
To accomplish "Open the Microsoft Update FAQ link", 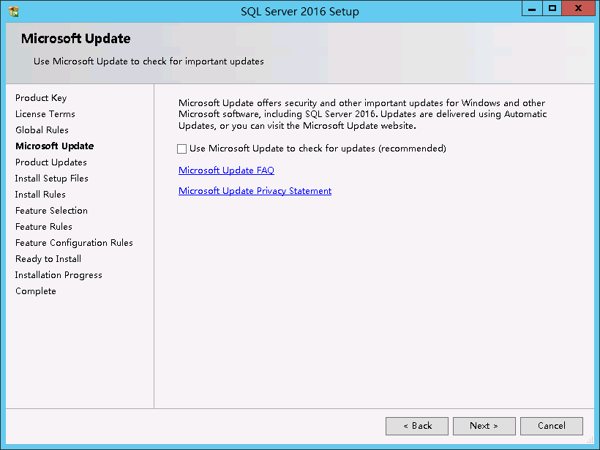I will (227, 170).
